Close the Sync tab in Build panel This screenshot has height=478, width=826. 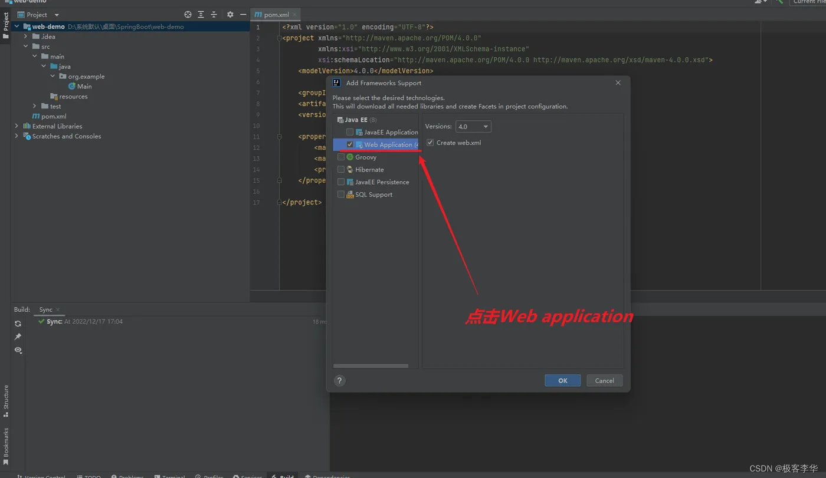click(58, 310)
